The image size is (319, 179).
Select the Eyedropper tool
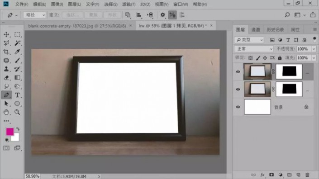point(17,52)
